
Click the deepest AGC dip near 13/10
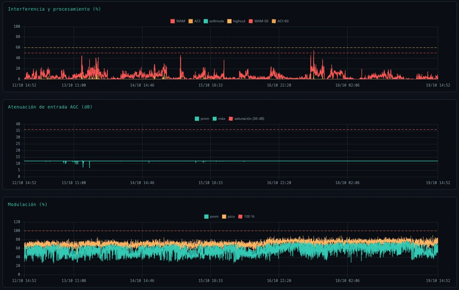coord(89,165)
